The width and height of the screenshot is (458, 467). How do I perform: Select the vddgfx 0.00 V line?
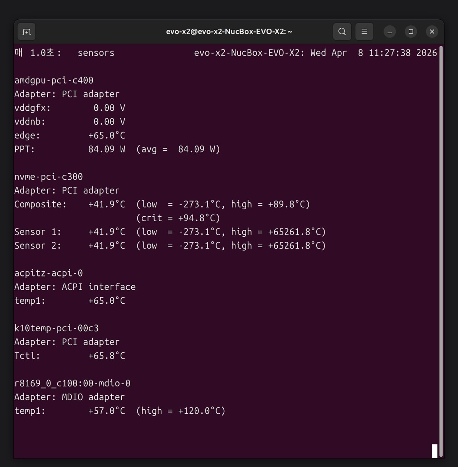70,108
